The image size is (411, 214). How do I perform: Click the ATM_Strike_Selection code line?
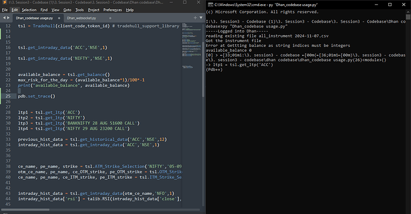(99, 166)
